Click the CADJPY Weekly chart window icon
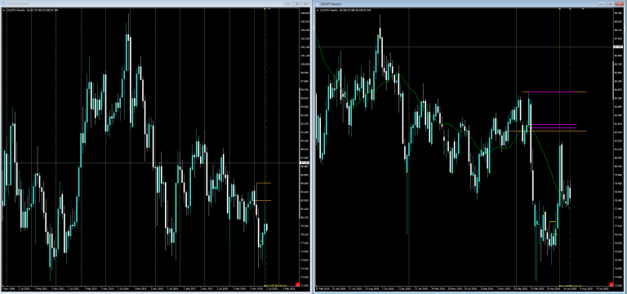This screenshot has width=627, height=294. point(318,3)
